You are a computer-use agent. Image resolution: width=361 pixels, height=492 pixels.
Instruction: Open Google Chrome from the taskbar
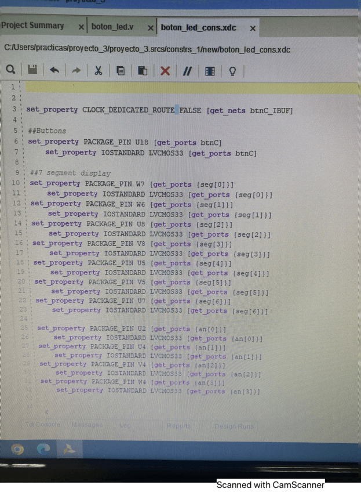pos(17,448)
